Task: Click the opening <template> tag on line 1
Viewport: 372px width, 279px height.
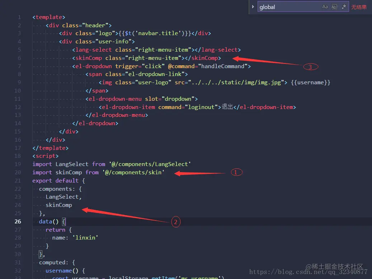Action: click(x=49, y=17)
